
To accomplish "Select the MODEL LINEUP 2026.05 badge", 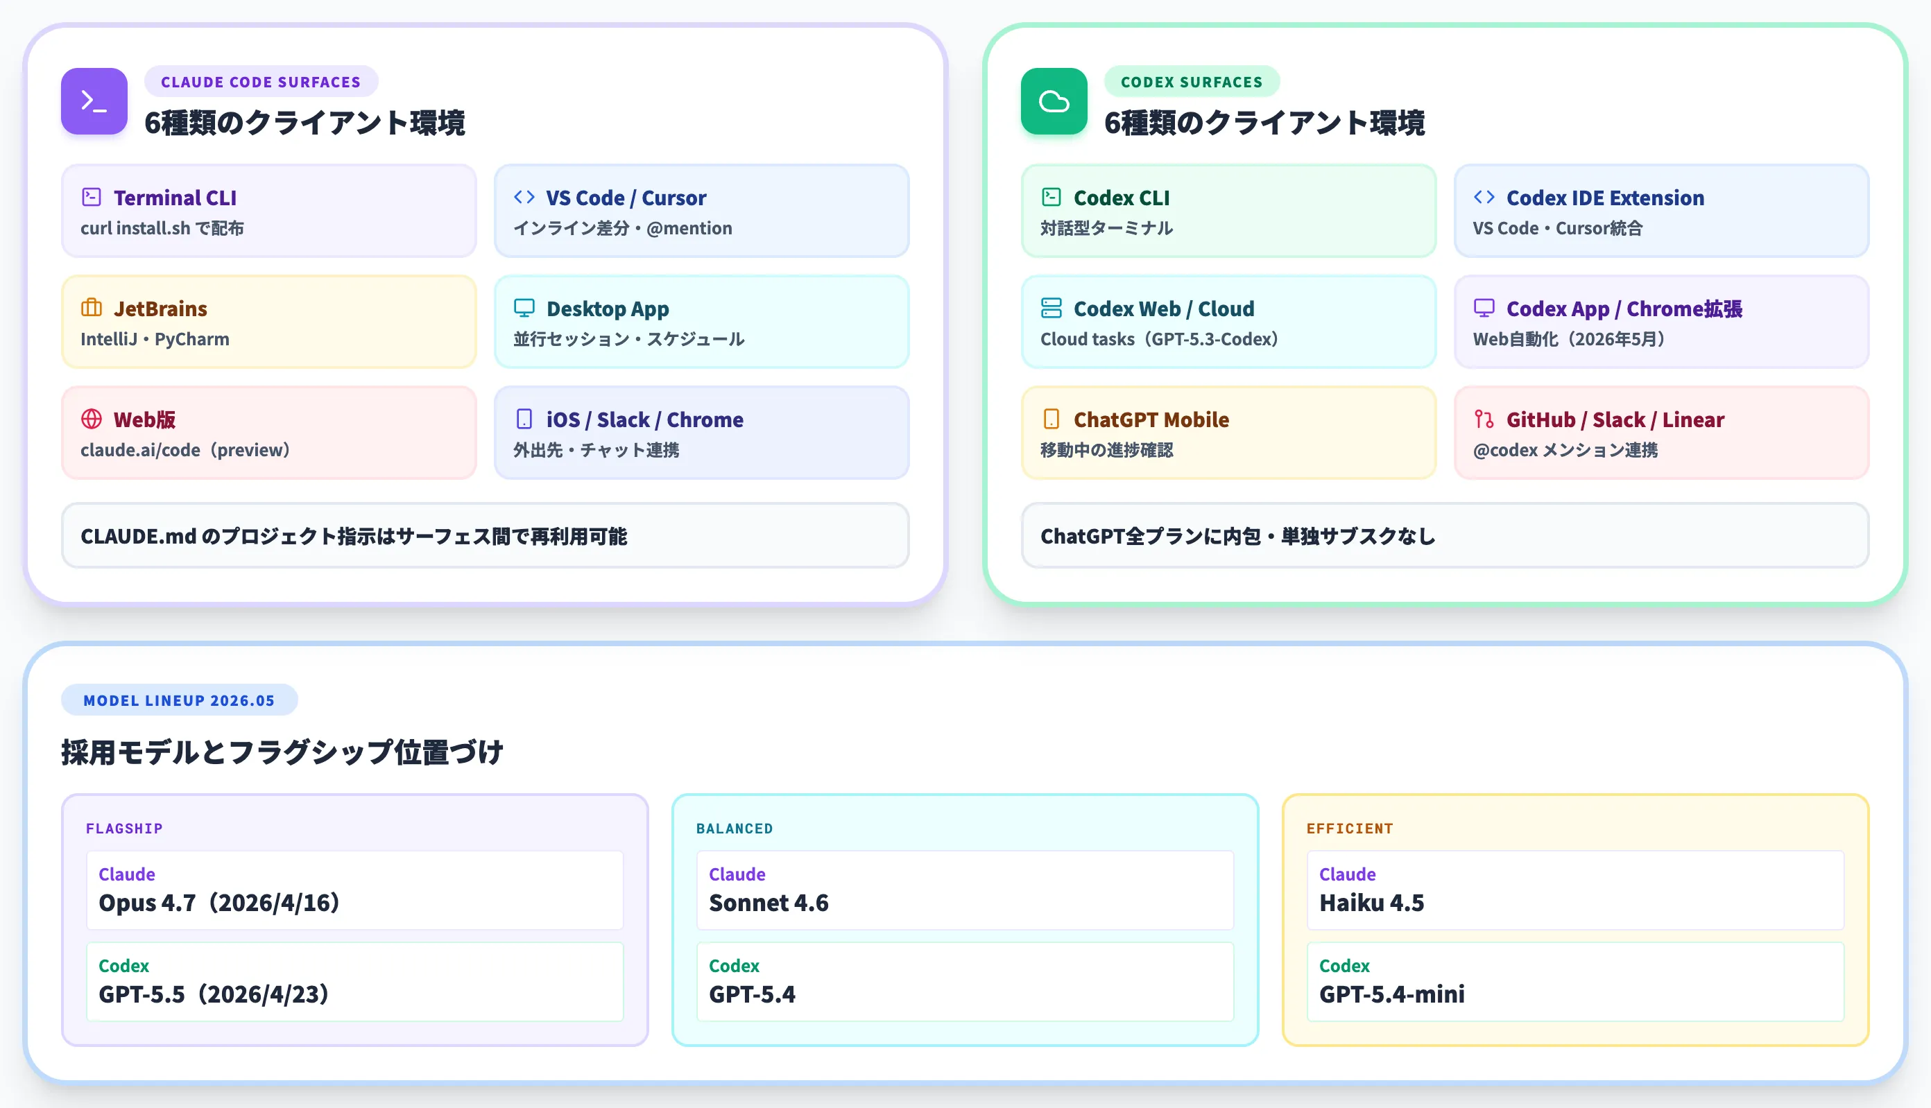I will 179,700.
